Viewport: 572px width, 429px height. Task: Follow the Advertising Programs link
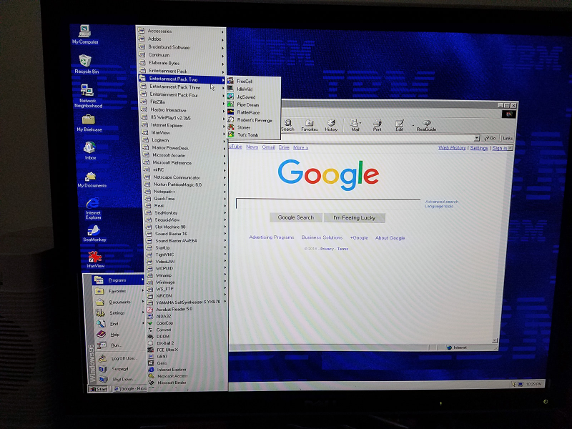point(272,237)
